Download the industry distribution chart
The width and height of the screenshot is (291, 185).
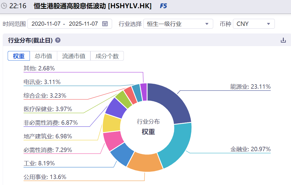point(283,40)
